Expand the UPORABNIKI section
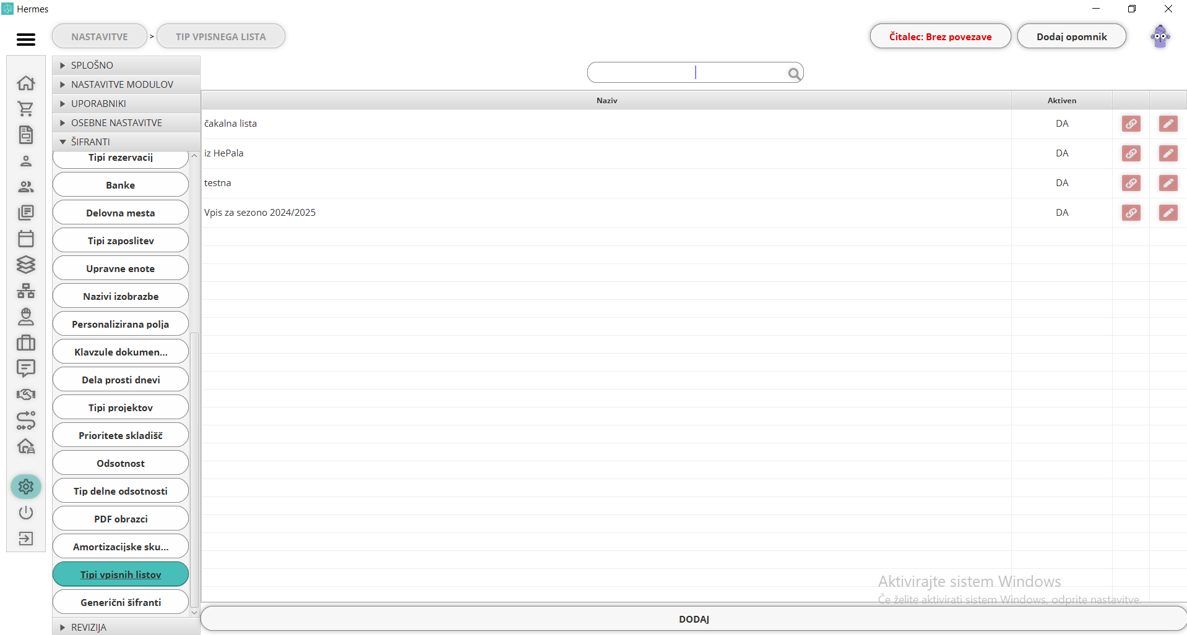 126,103
